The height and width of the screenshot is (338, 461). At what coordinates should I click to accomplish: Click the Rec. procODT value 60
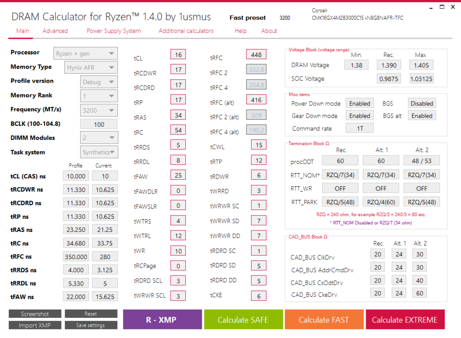click(x=340, y=161)
